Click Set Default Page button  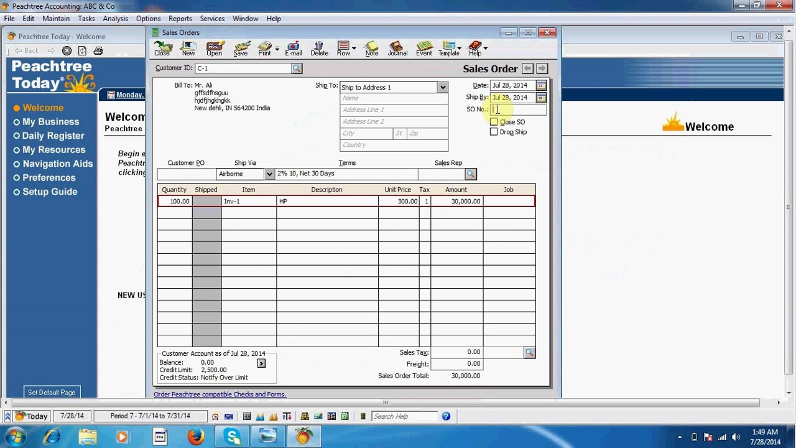click(52, 393)
